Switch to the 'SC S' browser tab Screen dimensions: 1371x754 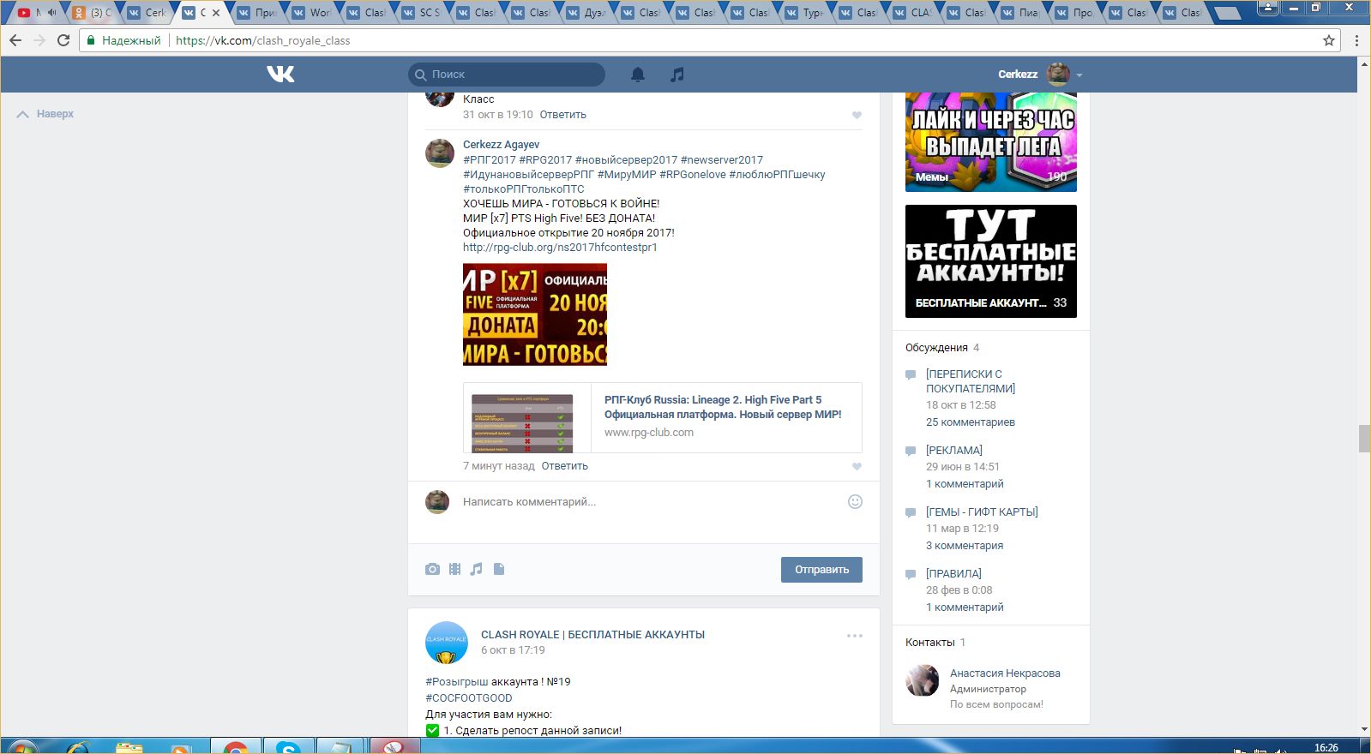pyautogui.click(x=420, y=13)
